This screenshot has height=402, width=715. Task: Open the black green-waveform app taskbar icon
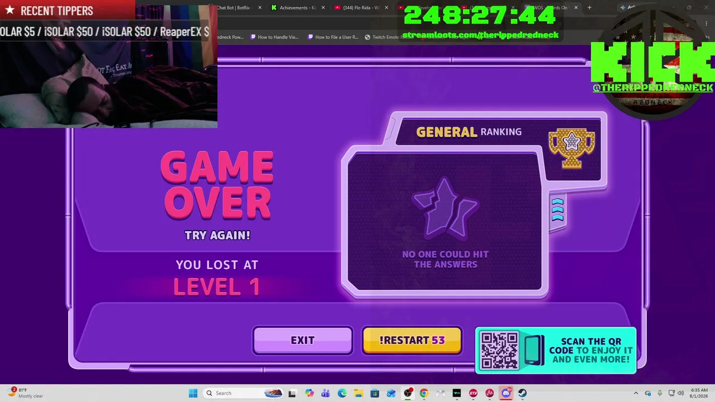click(457, 393)
